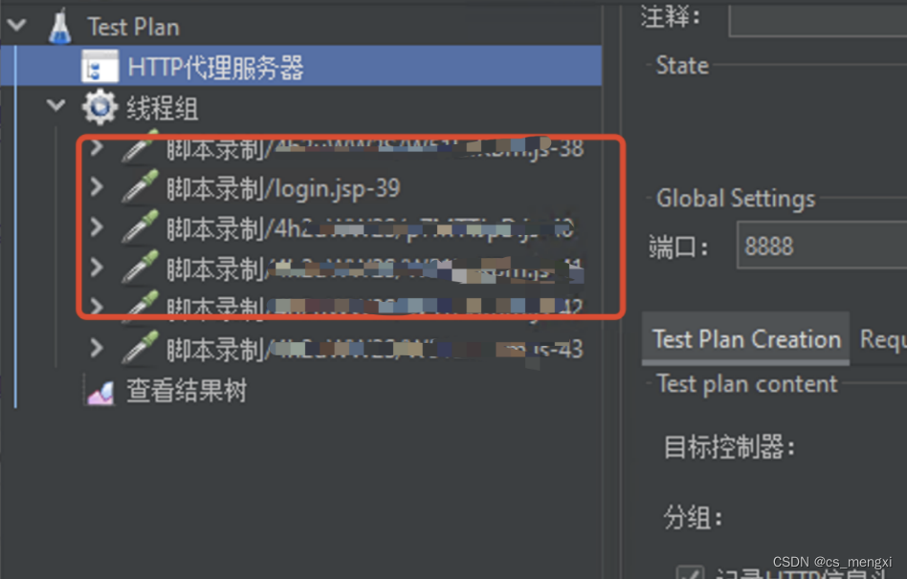Click the 注释 comment text field
Image resolution: width=907 pixels, height=579 pixels.
[x=817, y=20]
